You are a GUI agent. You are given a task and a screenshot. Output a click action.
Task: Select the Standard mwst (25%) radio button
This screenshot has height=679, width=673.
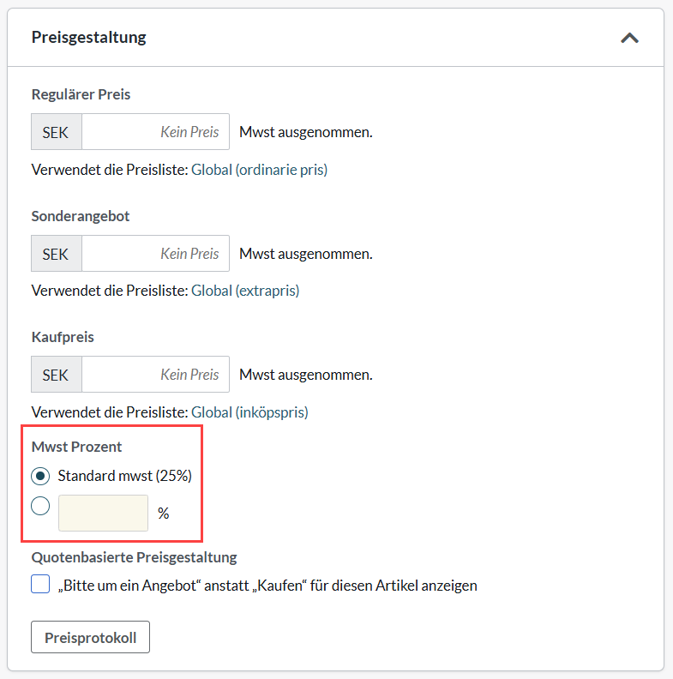point(40,476)
